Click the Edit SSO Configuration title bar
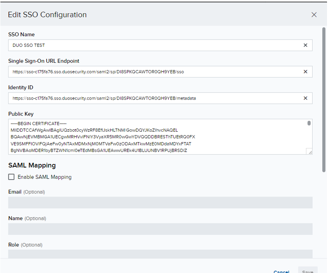 point(47,14)
